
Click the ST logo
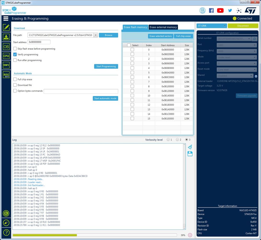tap(251, 10)
